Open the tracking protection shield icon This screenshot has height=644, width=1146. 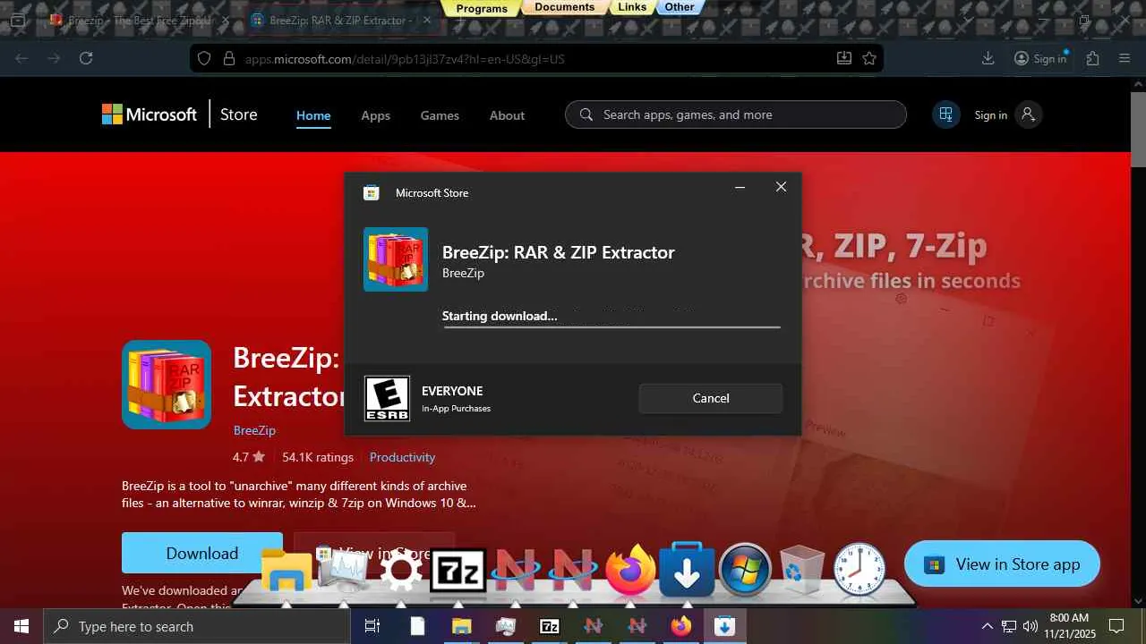point(204,58)
